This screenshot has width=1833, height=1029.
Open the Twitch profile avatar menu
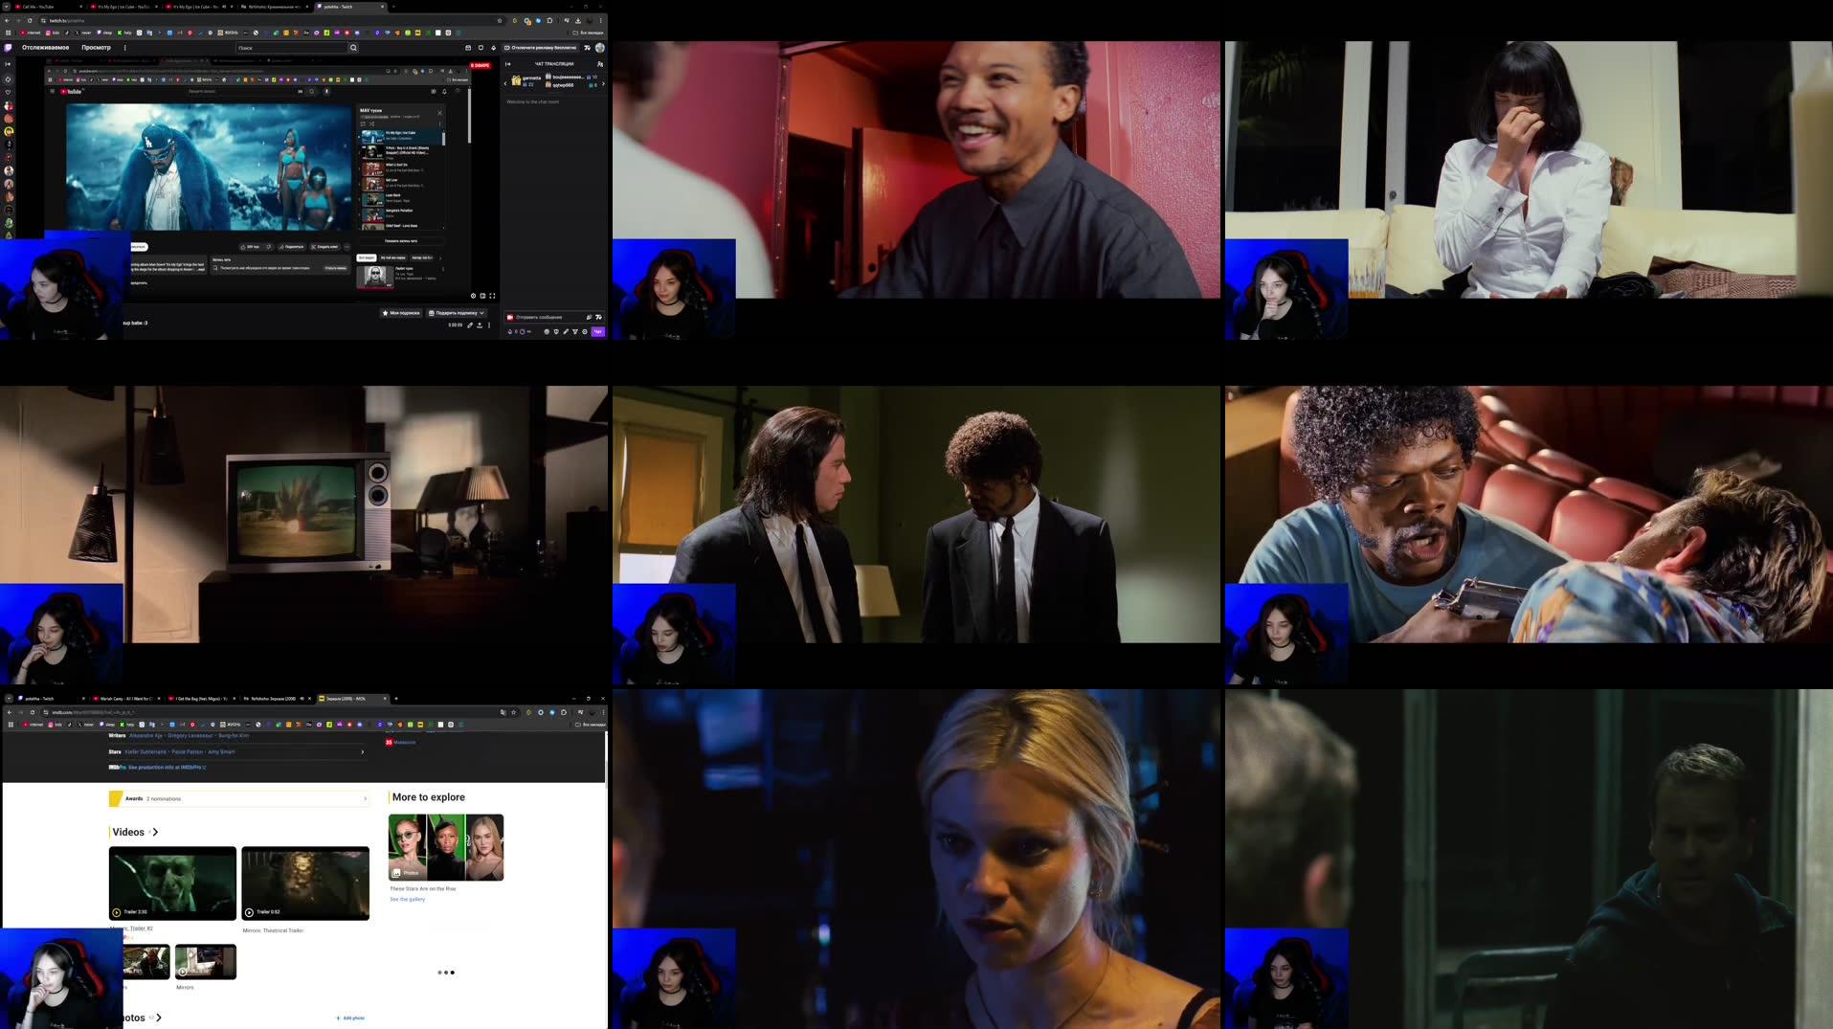600,47
